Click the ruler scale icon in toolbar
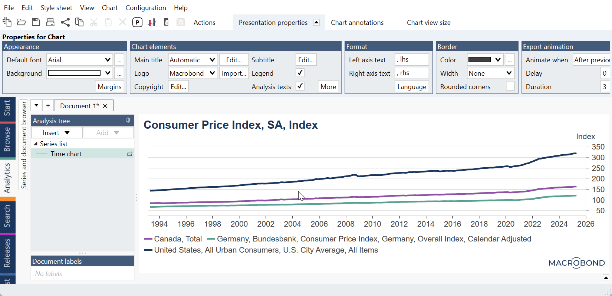 [x=166, y=22]
